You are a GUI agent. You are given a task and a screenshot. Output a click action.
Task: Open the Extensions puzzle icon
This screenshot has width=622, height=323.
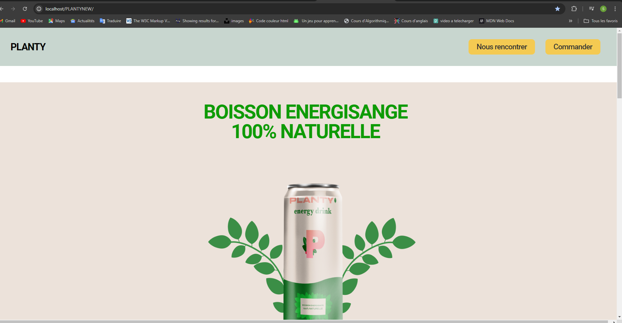(x=574, y=9)
